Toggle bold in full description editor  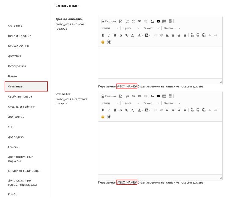[x=103, y=110]
